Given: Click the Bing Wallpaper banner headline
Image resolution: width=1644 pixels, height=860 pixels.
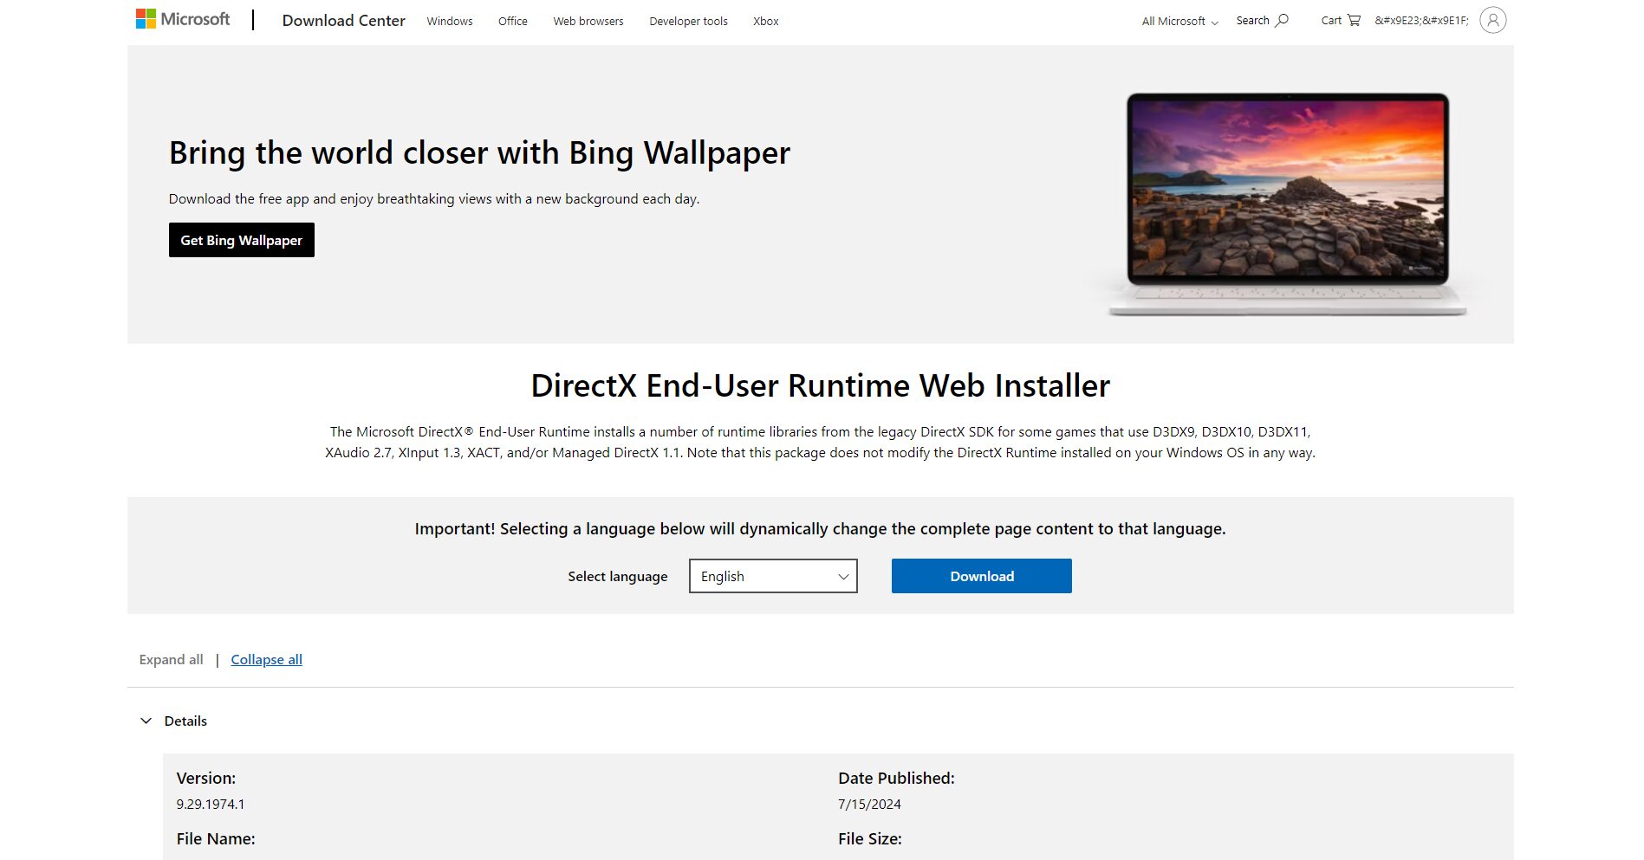Looking at the screenshot, I should point(479,152).
